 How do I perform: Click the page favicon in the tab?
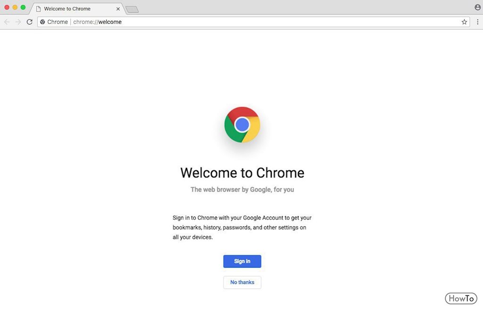[39, 9]
